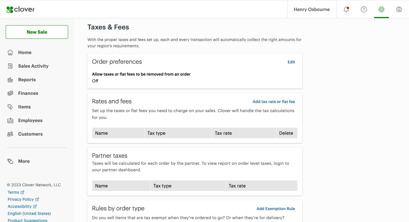409x222 pixels.
Task: Click the external link icon beside Terms
Action: click(x=22, y=192)
